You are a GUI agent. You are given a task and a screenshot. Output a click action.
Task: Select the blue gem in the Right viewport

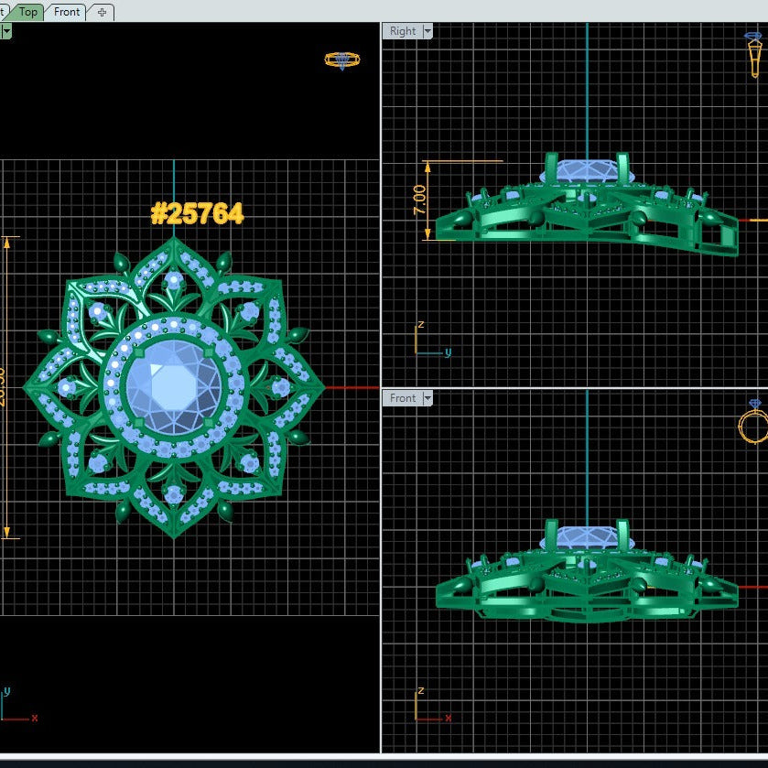click(586, 172)
